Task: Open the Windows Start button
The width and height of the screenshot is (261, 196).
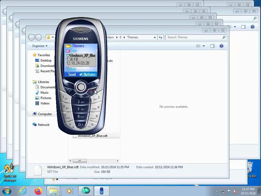Action: coord(7,191)
